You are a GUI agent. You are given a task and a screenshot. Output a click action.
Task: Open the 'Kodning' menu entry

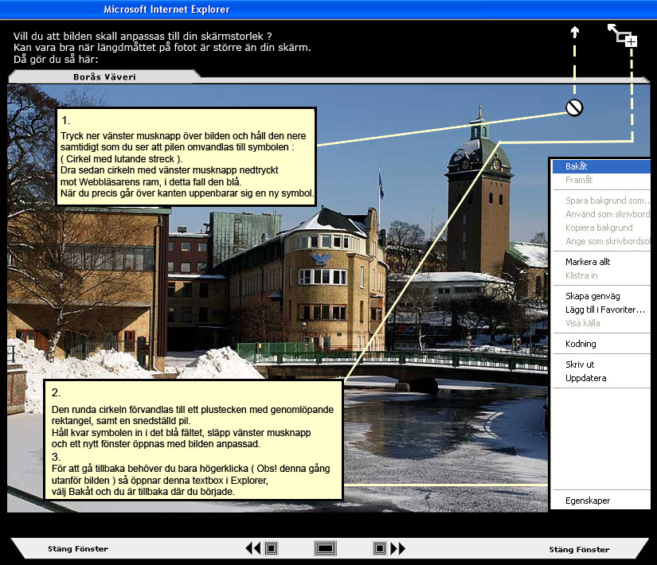pyautogui.click(x=601, y=344)
